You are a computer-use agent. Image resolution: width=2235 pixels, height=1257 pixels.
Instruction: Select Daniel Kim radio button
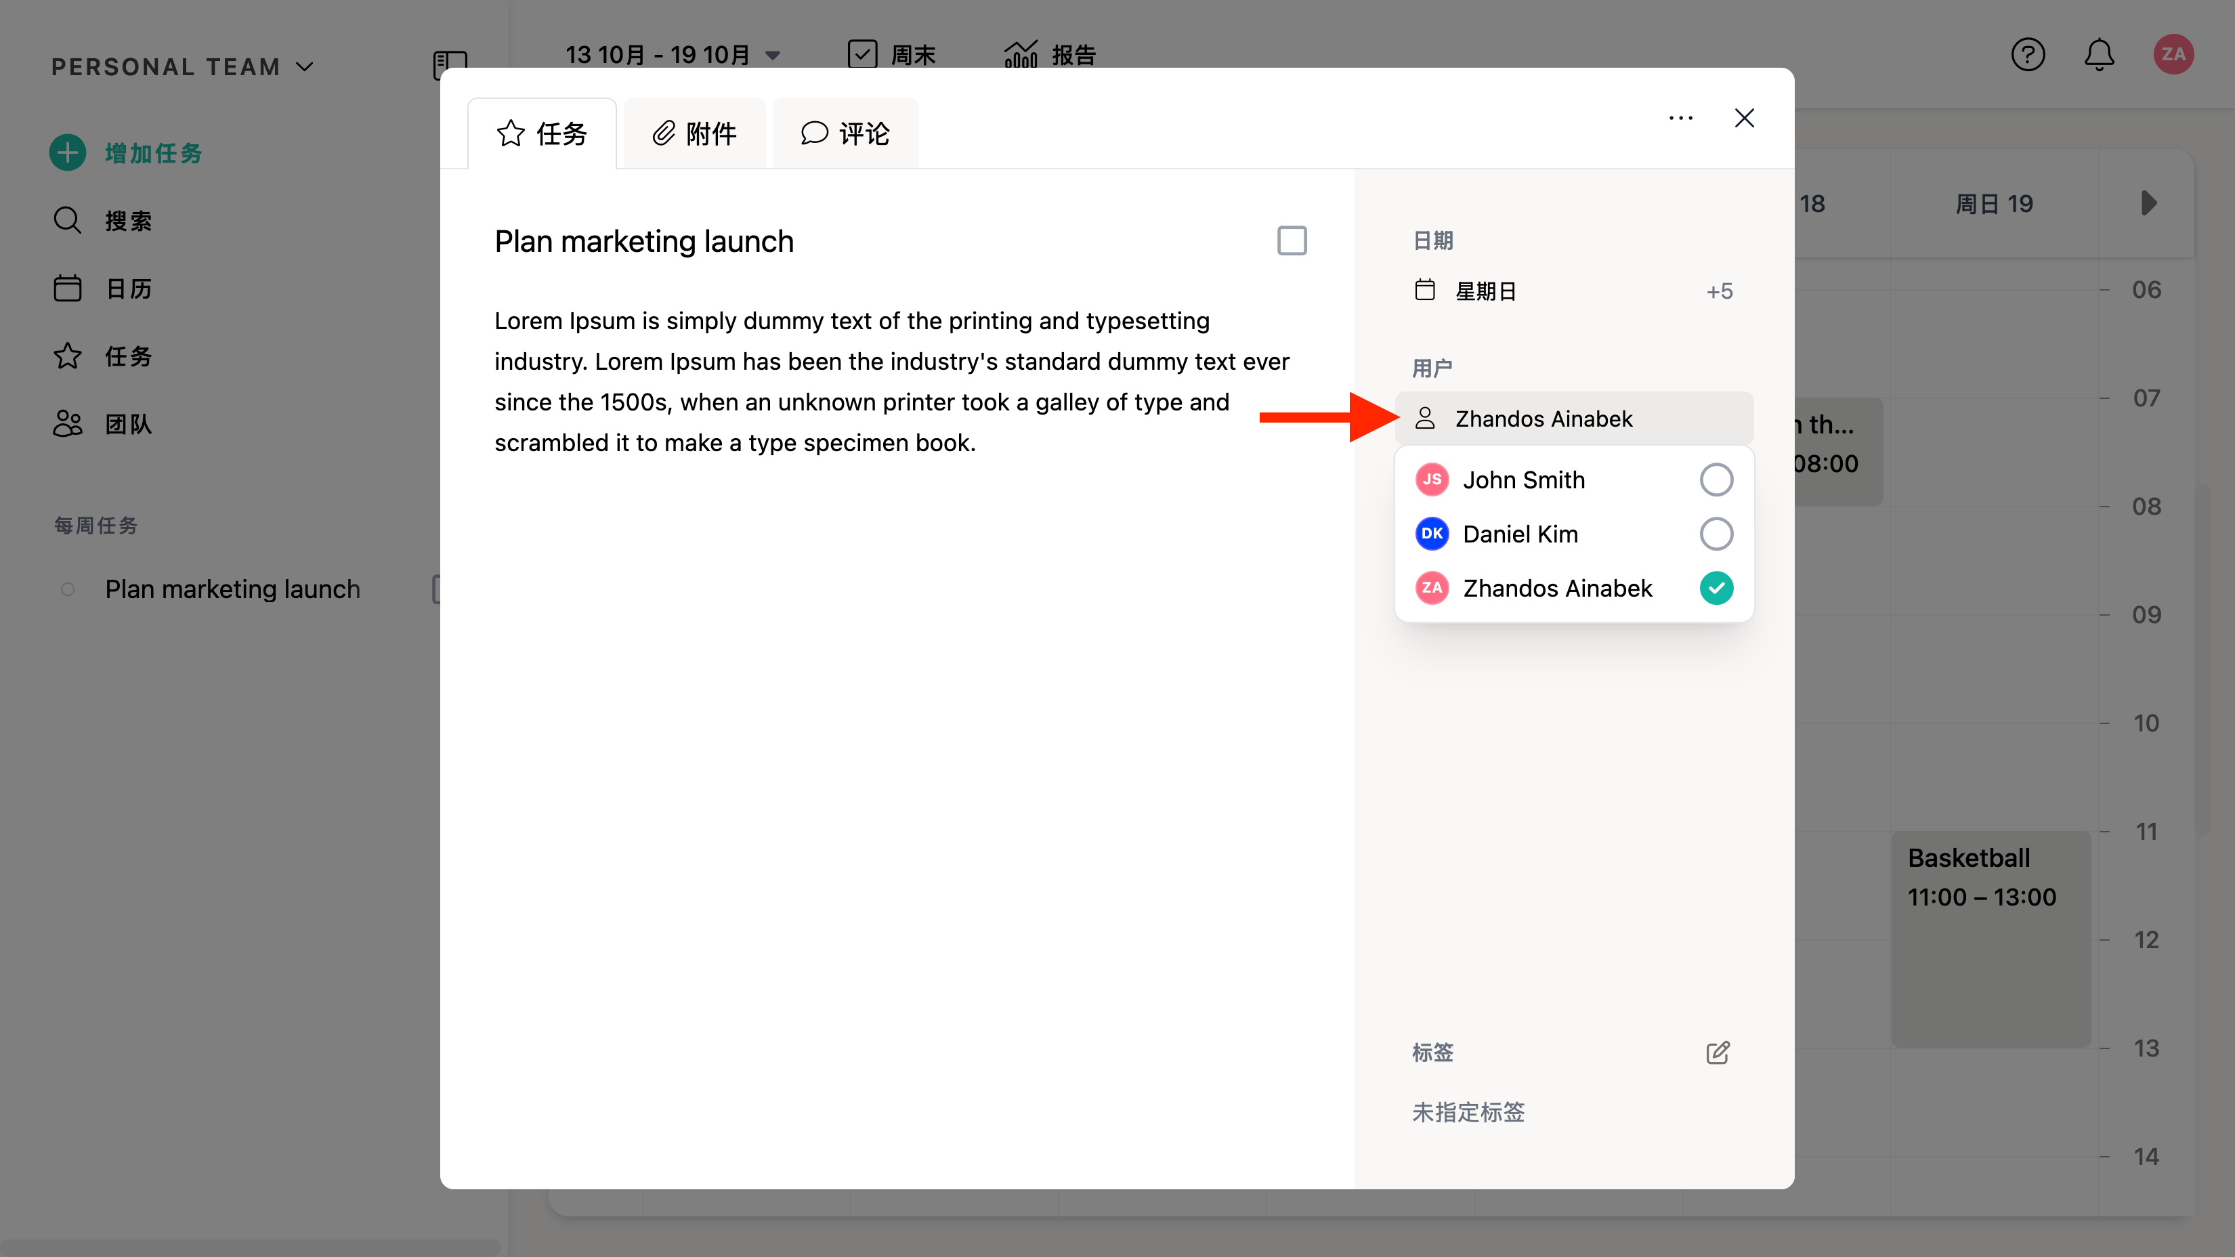[x=1716, y=534]
